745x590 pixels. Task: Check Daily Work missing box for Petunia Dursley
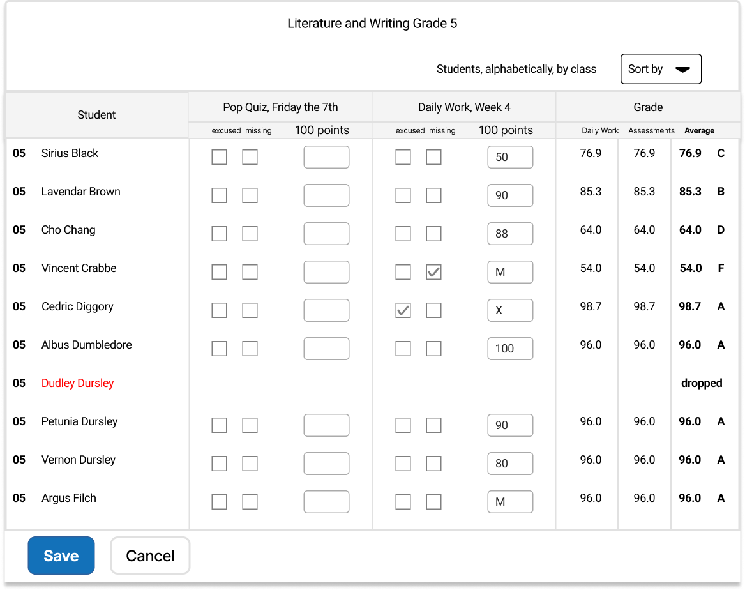click(x=434, y=425)
